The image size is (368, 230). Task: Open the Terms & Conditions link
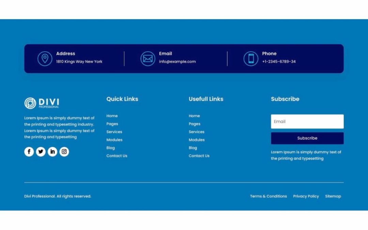[x=269, y=196]
